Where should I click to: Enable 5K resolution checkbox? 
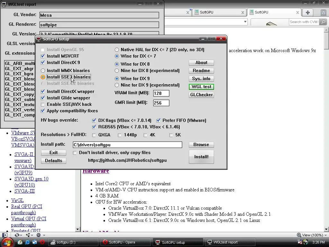(171, 135)
